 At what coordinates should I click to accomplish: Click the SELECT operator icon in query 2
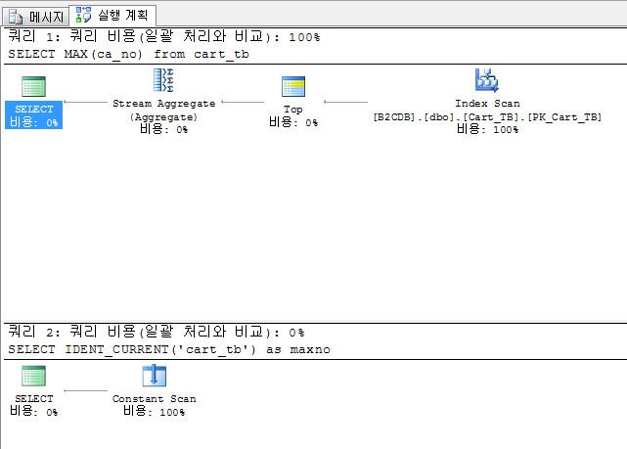click(33, 376)
